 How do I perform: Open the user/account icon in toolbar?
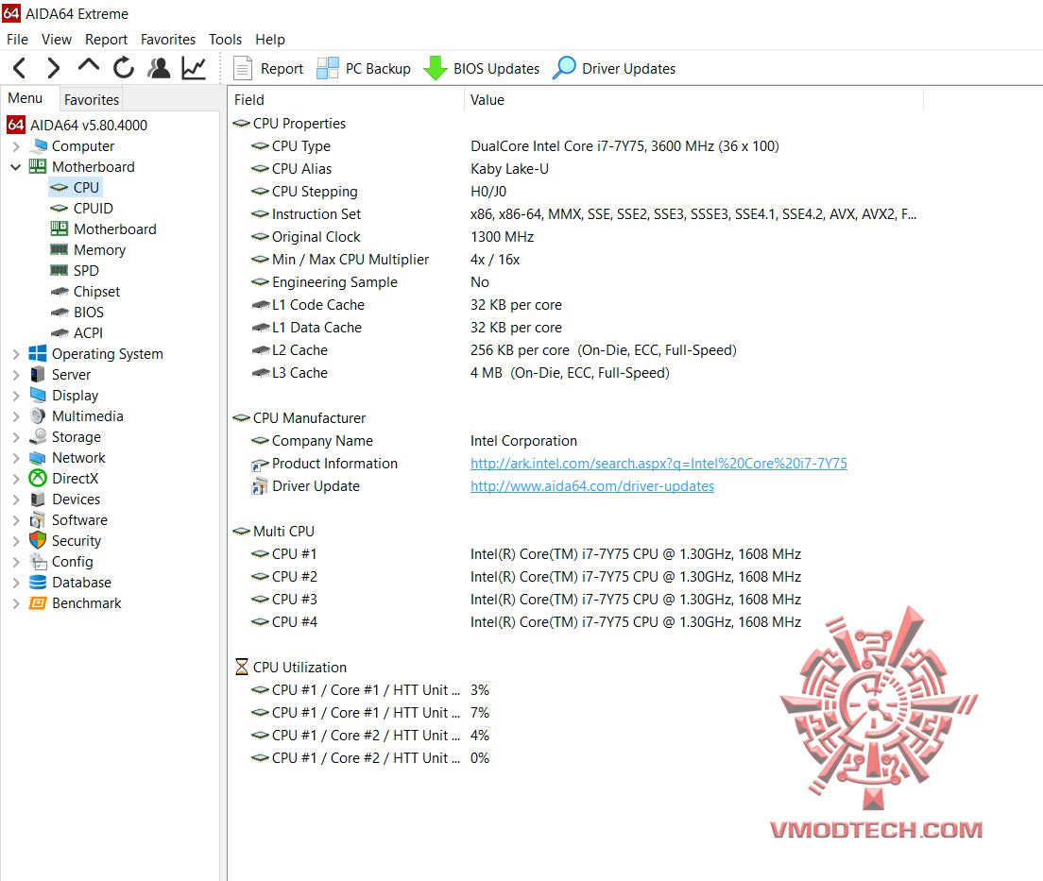(159, 68)
